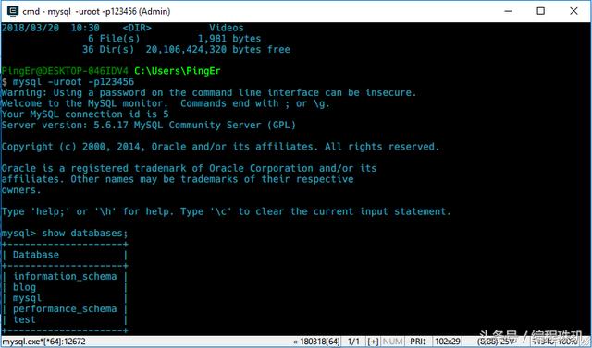The width and height of the screenshot is (592, 348).
Task: Click the 102x29 console size status field
Action: pos(448,342)
